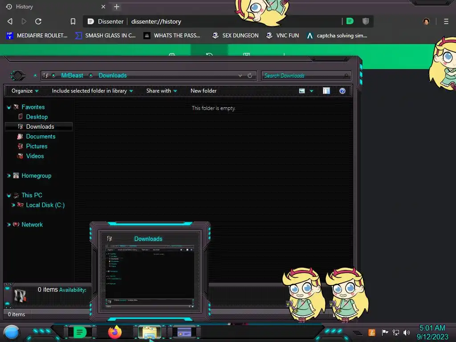Toggle the preview pane icon
Screen dimensions: 456x342
click(x=326, y=91)
